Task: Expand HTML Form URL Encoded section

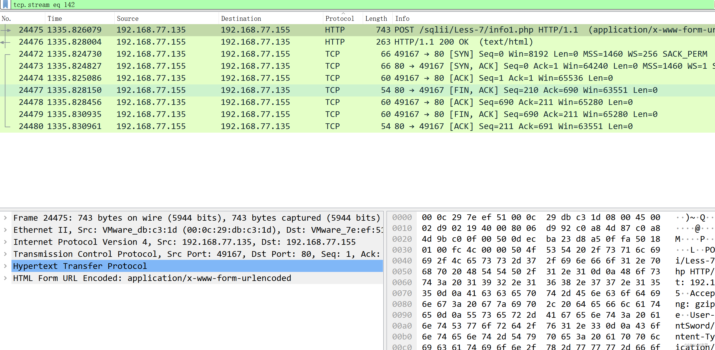Action: (x=5, y=278)
